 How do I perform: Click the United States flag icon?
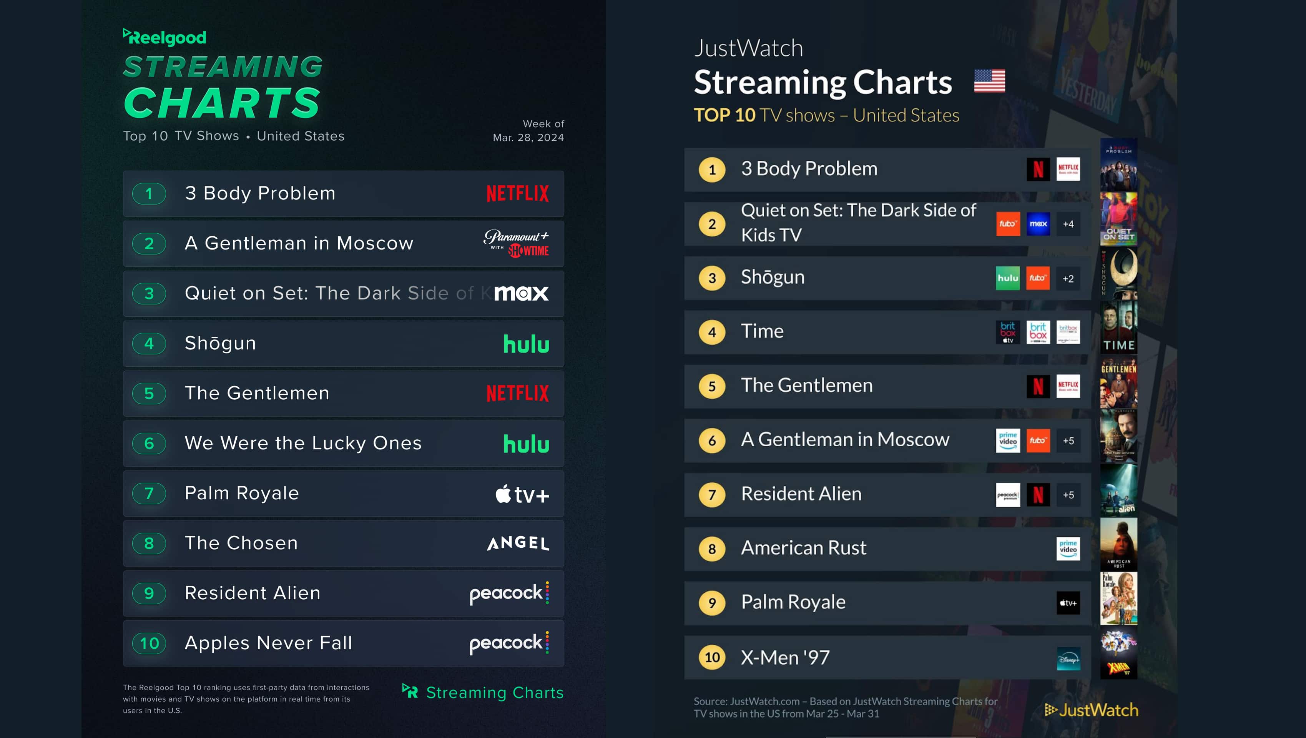click(x=989, y=81)
